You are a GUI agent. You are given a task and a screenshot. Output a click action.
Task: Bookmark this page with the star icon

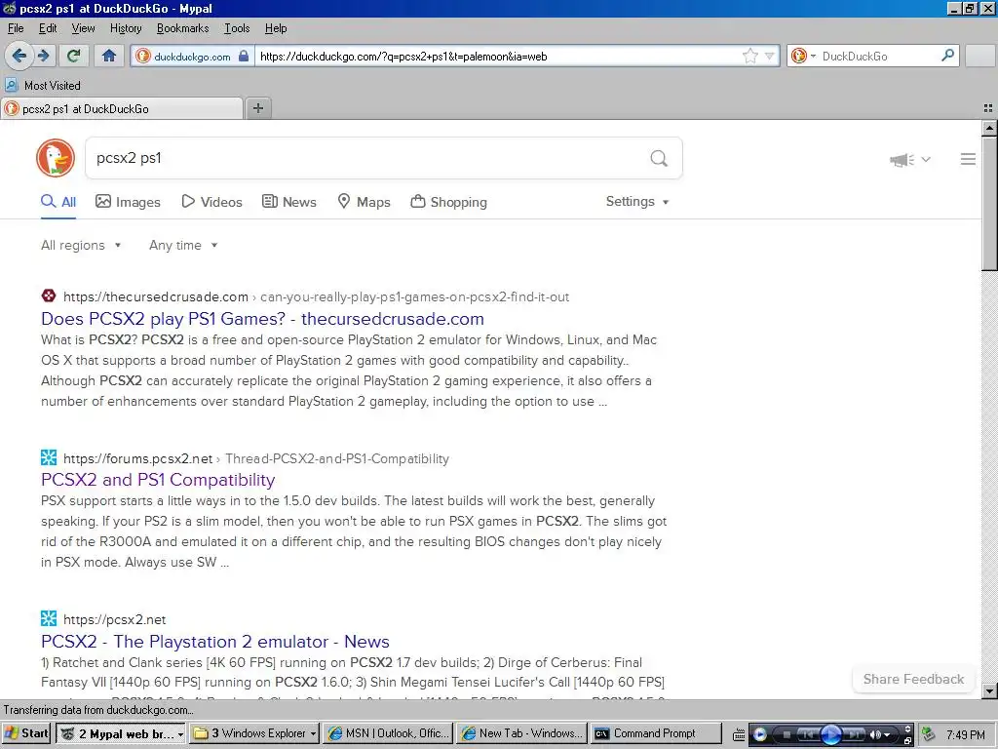750,56
